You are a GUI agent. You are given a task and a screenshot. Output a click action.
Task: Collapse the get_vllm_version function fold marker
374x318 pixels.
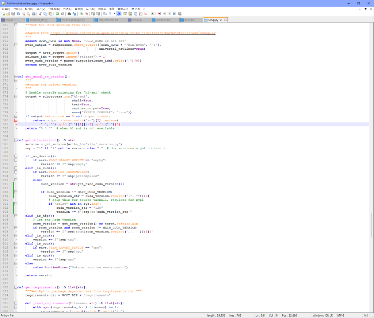click(x=15, y=140)
